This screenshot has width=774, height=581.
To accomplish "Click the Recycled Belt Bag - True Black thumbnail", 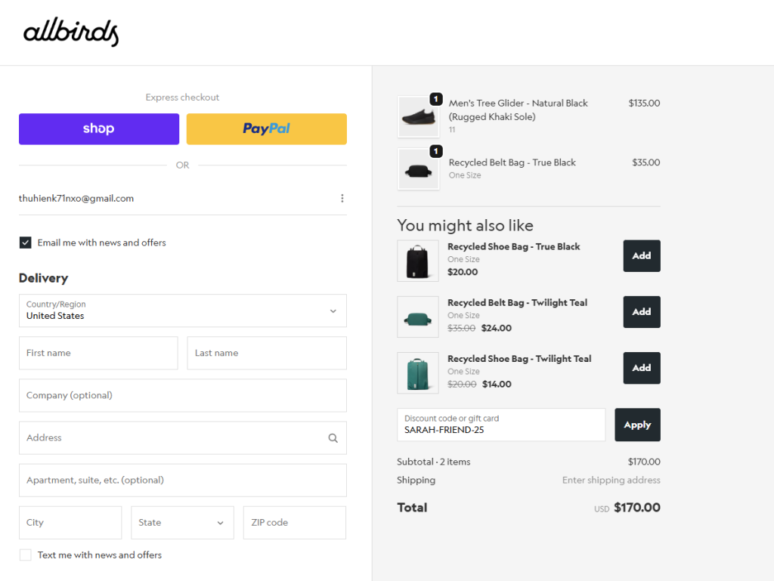I will pyautogui.click(x=418, y=168).
